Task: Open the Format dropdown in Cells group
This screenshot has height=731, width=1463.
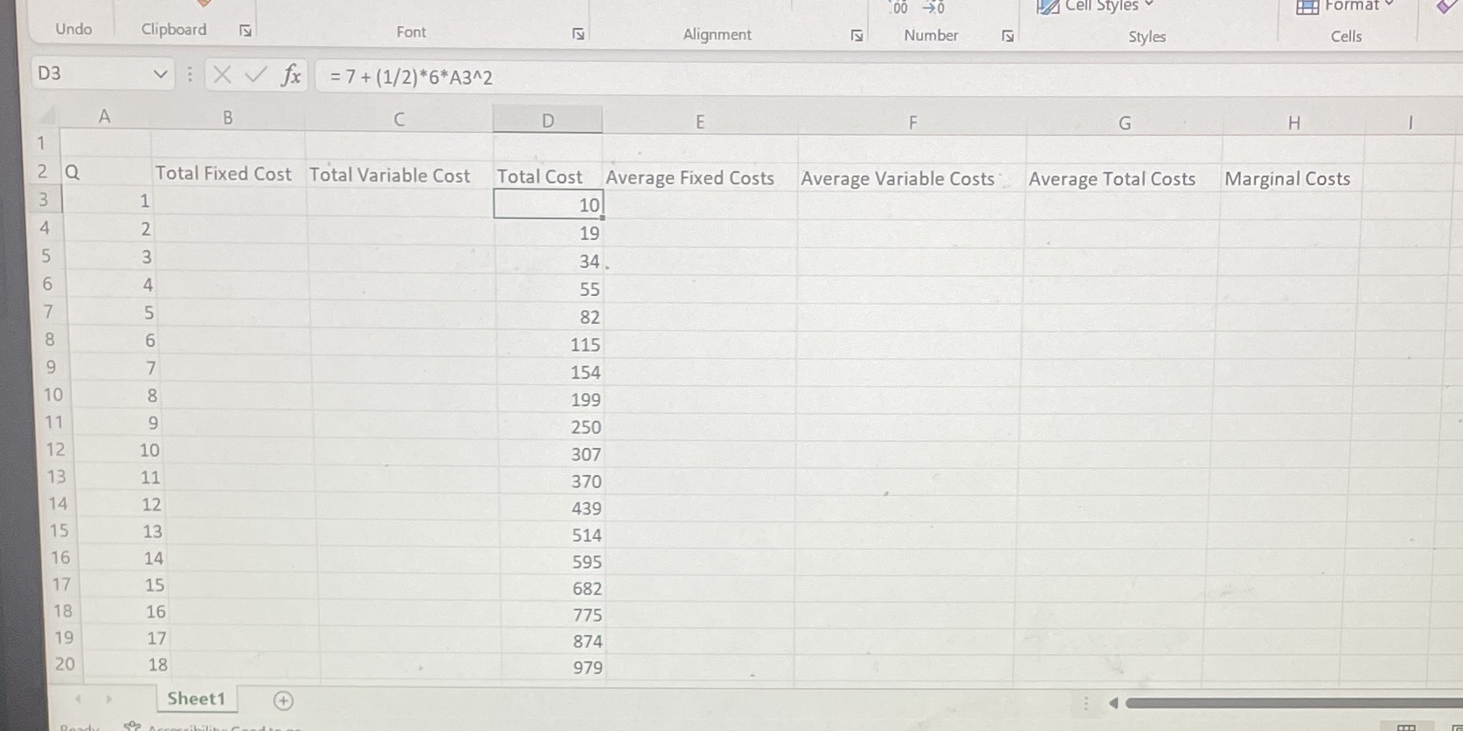Action: (x=1345, y=7)
